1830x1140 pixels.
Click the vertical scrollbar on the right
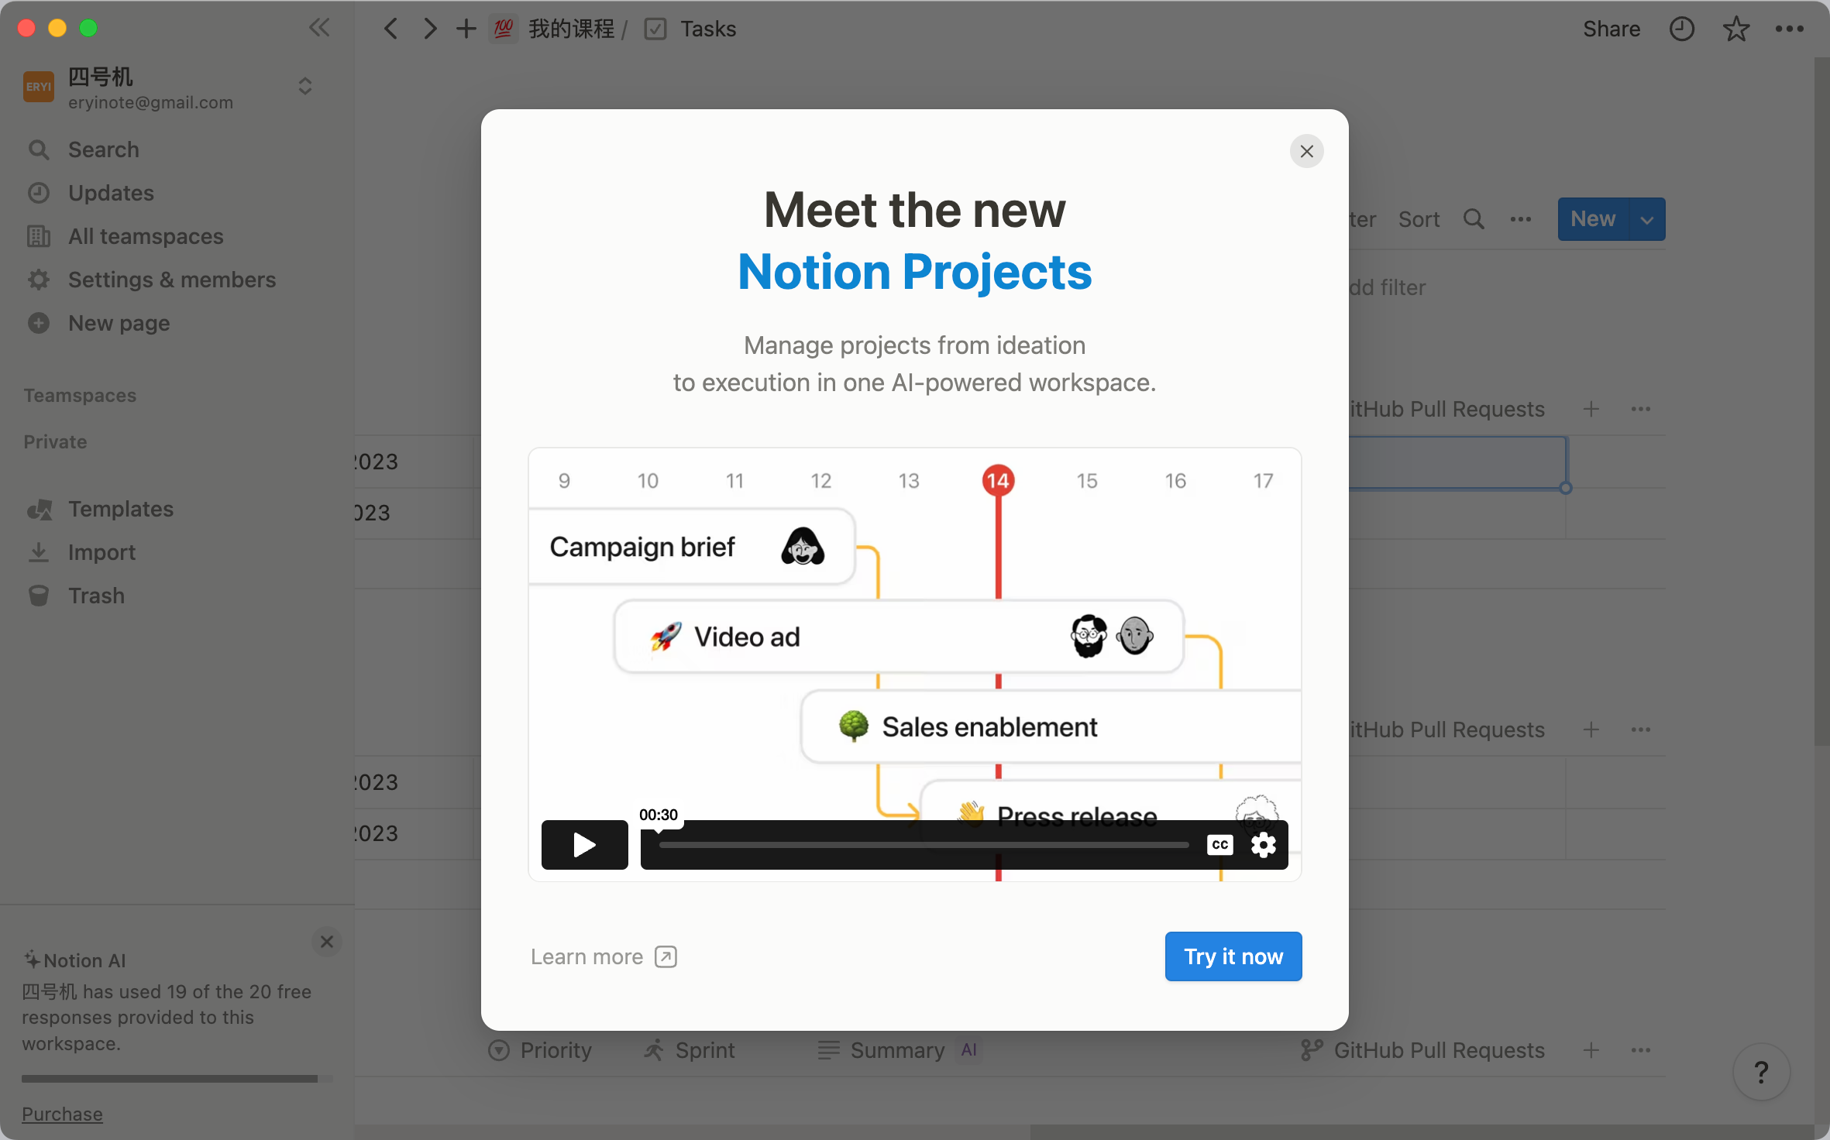pyautogui.click(x=1821, y=403)
